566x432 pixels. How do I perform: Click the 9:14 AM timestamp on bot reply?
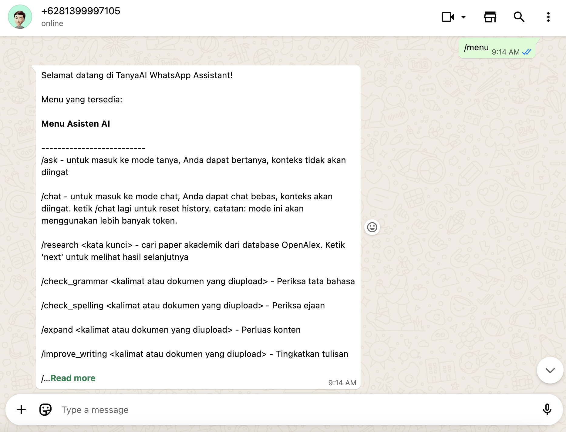click(x=342, y=383)
